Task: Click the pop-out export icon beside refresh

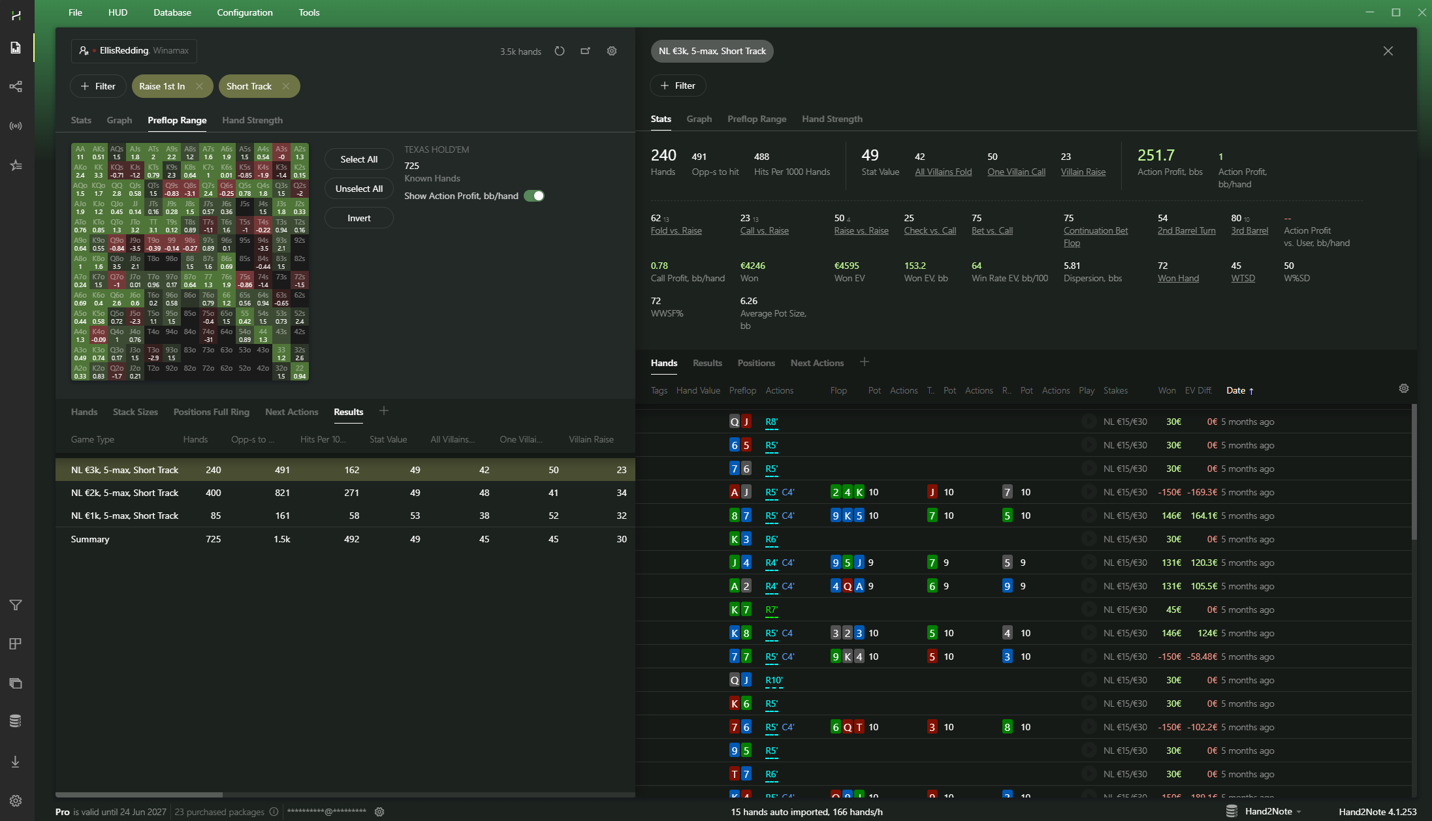Action: (586, 51)
